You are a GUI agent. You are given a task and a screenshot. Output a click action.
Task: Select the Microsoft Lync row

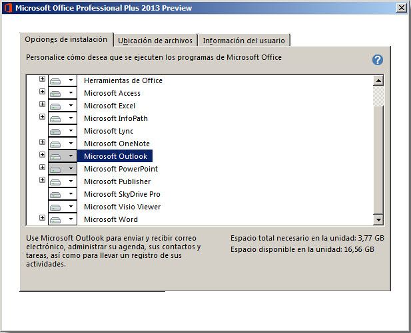[x=109, y=131]
